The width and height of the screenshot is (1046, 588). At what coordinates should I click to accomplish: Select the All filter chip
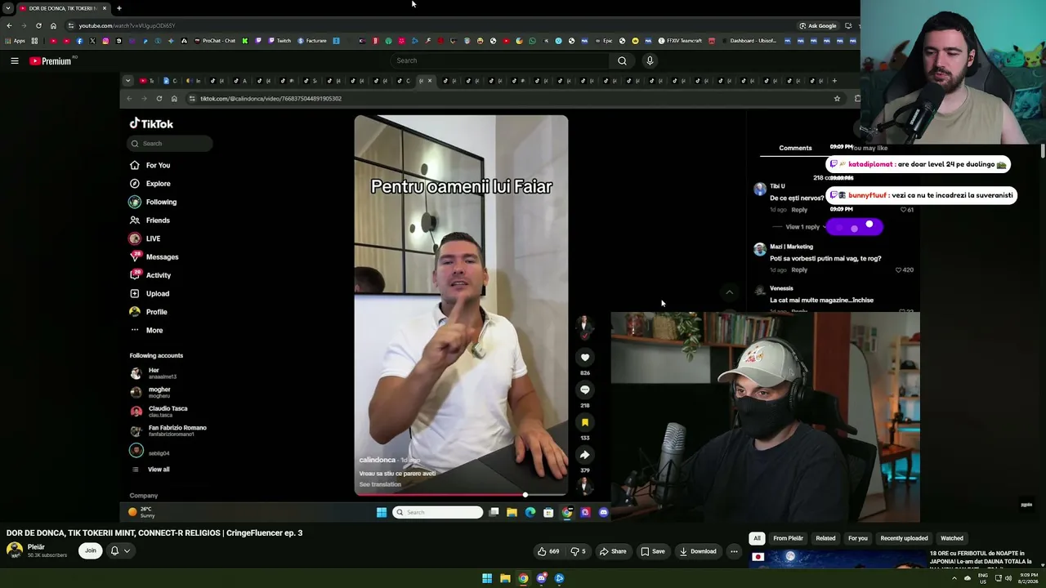pyautogui.click(x=757, y=538)
